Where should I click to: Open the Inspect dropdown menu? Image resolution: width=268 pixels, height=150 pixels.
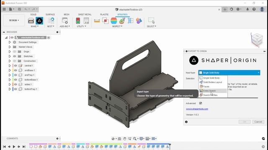pyautogui.click(x=117, y=26)
